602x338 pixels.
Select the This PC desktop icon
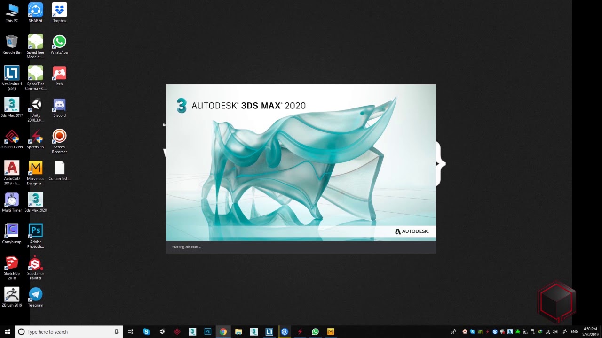[12, 13]
